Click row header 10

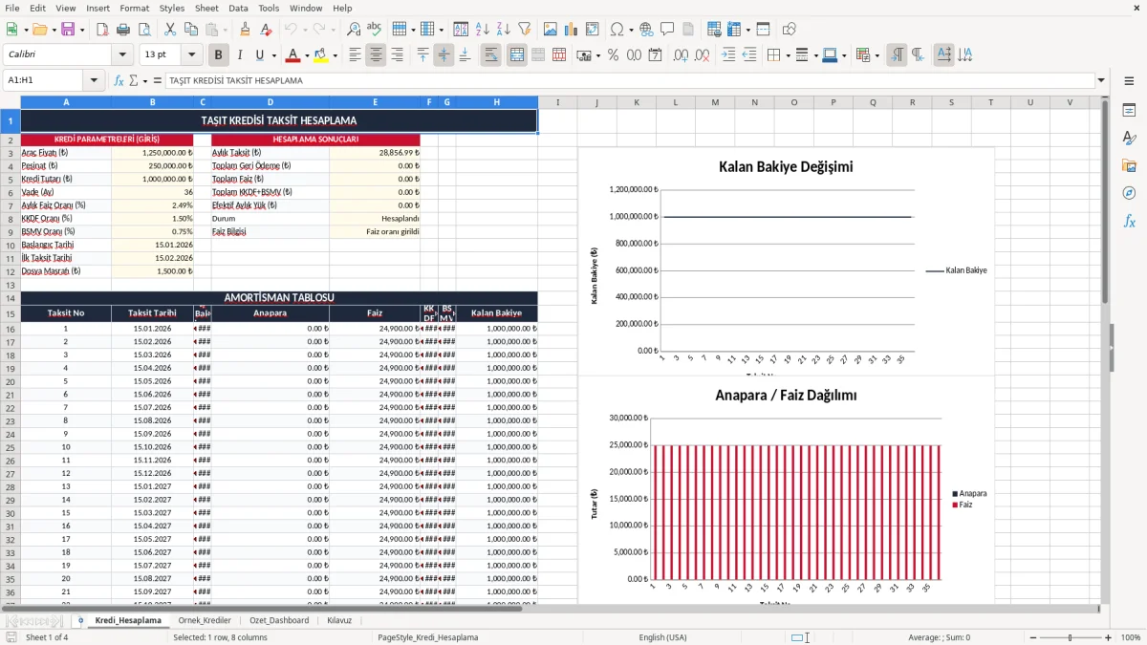(11, 245)
